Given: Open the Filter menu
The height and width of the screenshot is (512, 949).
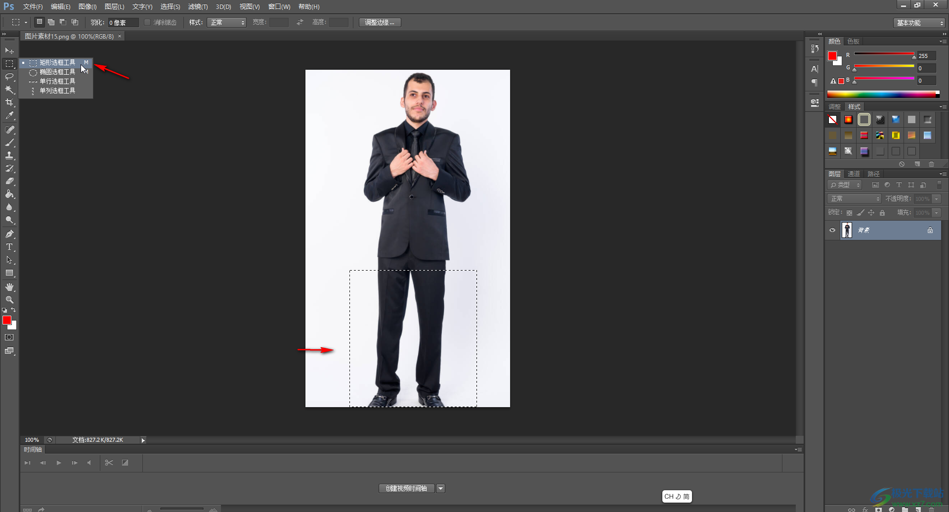Looking at the screenshot, I should tap(198, 6).
